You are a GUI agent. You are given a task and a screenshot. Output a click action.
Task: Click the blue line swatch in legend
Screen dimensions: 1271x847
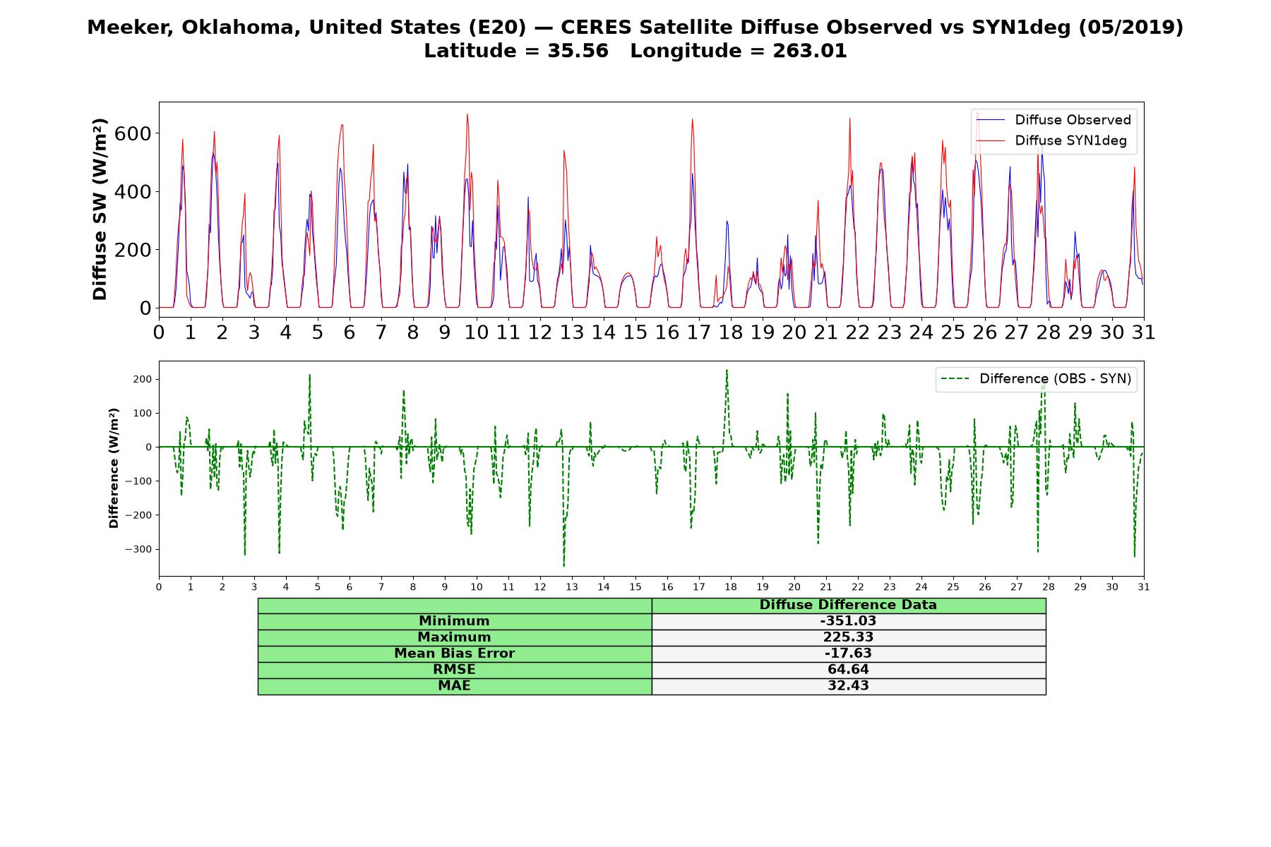[x=991, y=121]
